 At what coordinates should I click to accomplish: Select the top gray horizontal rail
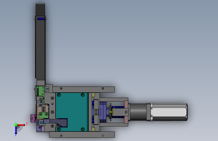click(x=83, y=90)
